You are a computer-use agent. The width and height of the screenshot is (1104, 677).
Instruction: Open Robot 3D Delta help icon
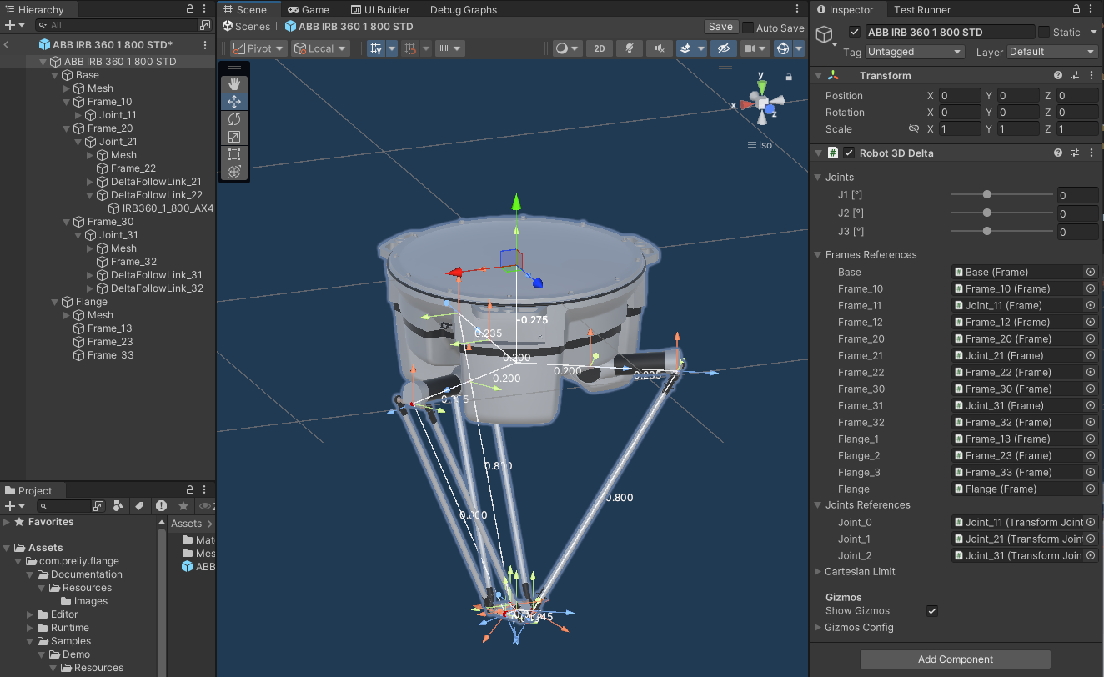point(1058,153)
